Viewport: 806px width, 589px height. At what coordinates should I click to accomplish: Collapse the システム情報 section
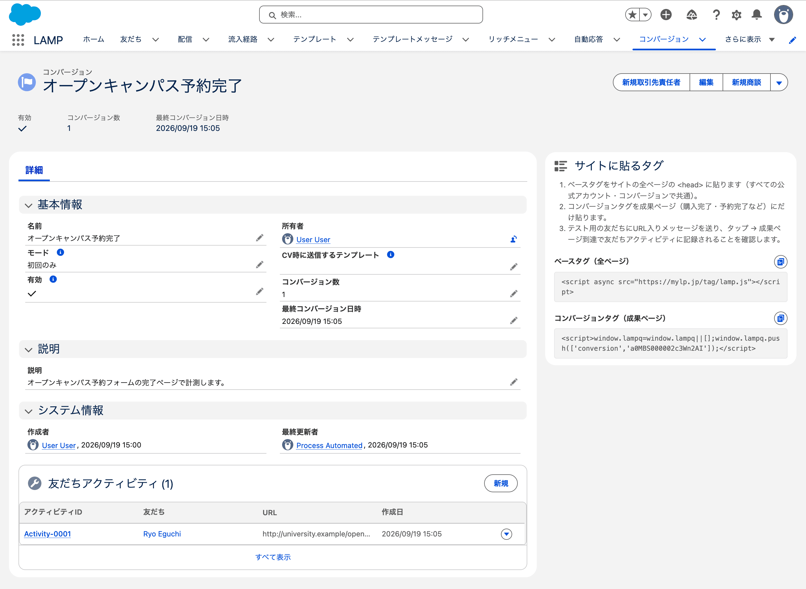point(29,411)
